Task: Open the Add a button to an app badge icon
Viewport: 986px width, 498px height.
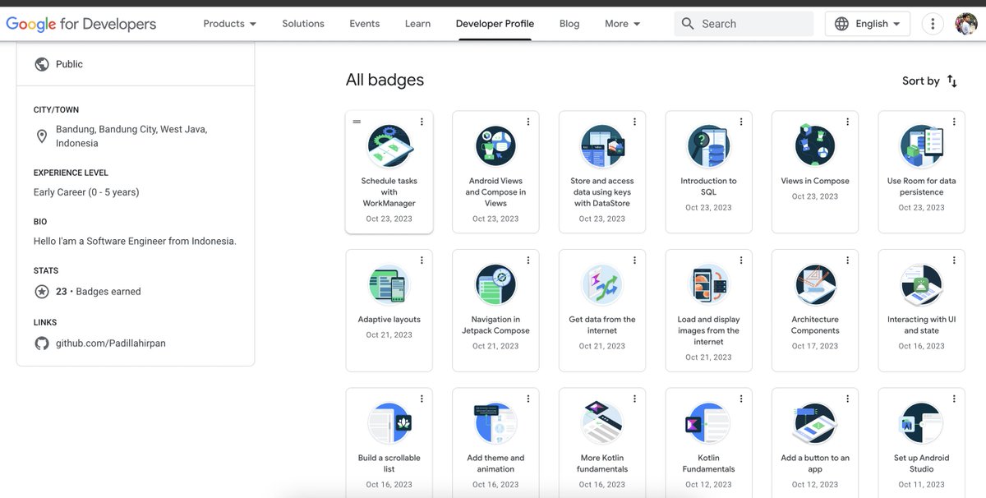Action: tap(815, 424)
